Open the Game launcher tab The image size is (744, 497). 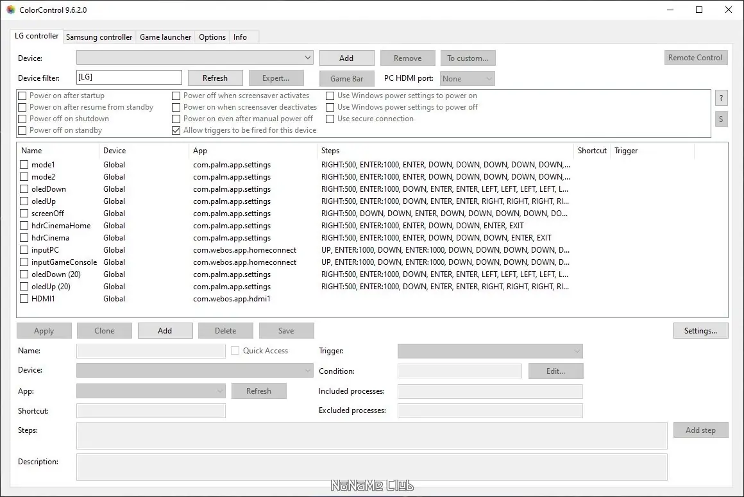[x=165, y=37]
